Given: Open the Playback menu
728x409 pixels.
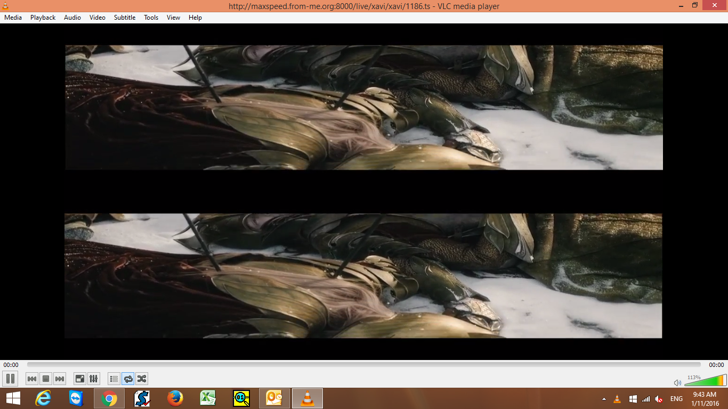Looking at the screenshot, I should [43, 18].
